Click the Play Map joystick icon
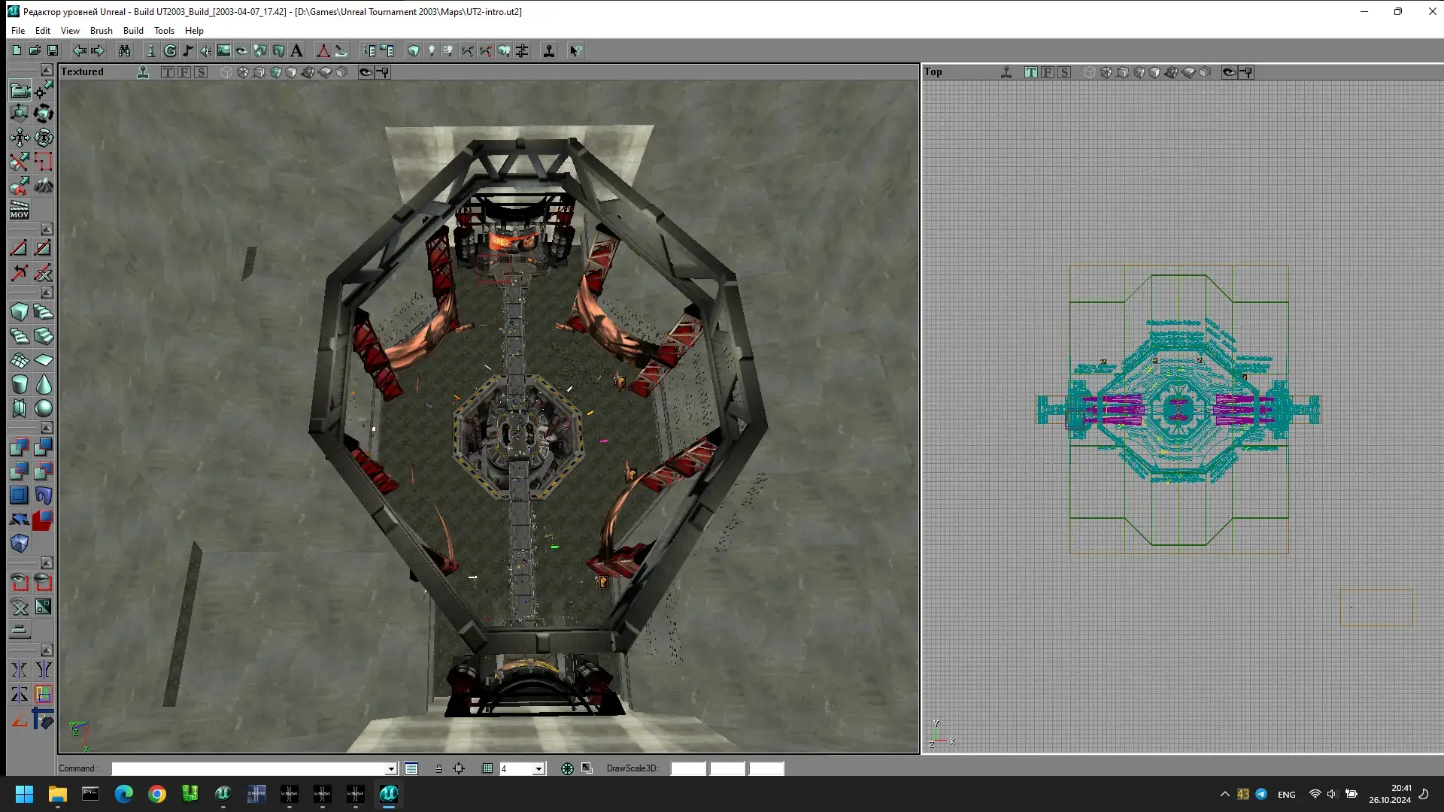This screenshot has height=812, width=1444. 549,50
